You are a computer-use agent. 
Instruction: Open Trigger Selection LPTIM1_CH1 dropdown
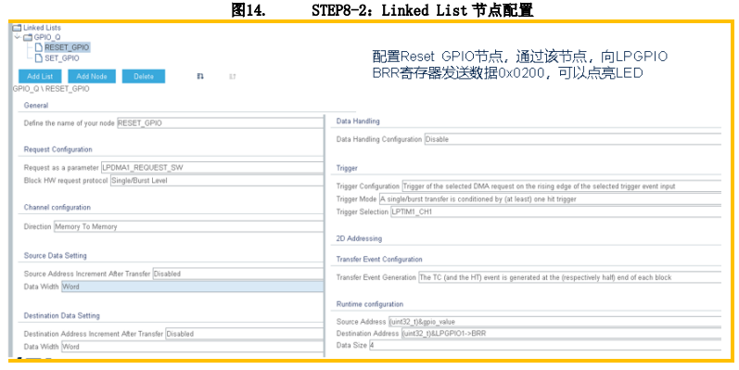[555, 212]
